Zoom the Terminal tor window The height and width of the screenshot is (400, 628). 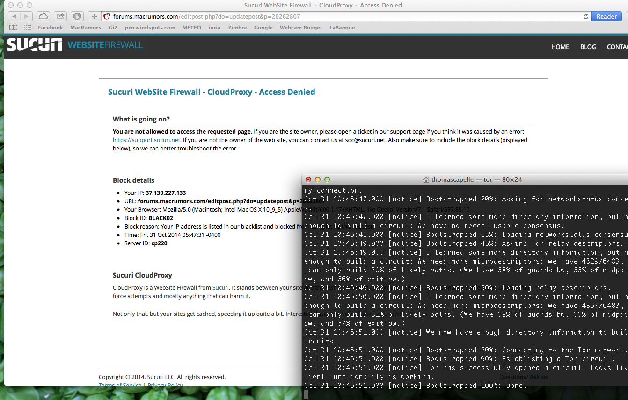[x=327, y=179]
